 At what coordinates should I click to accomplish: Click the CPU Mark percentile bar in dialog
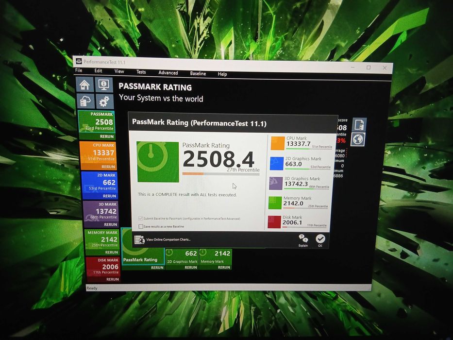[x=308, y=149]
